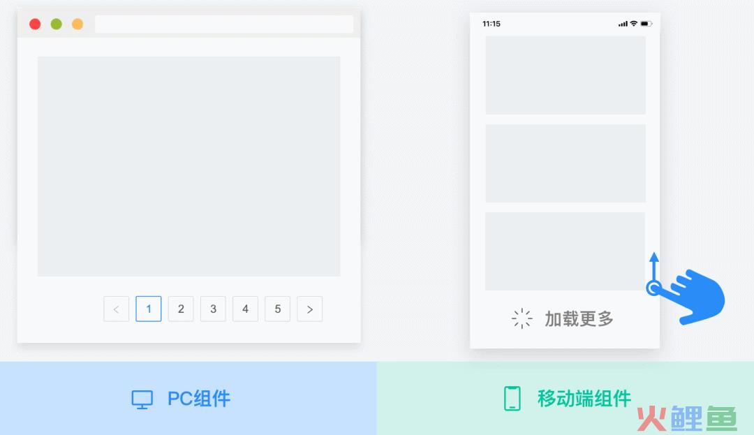The width and height of the screenshot is (754, 435).
Task: Select page 3 in the pagination bar
Action: pyautogui.click(x=213, y=309)
